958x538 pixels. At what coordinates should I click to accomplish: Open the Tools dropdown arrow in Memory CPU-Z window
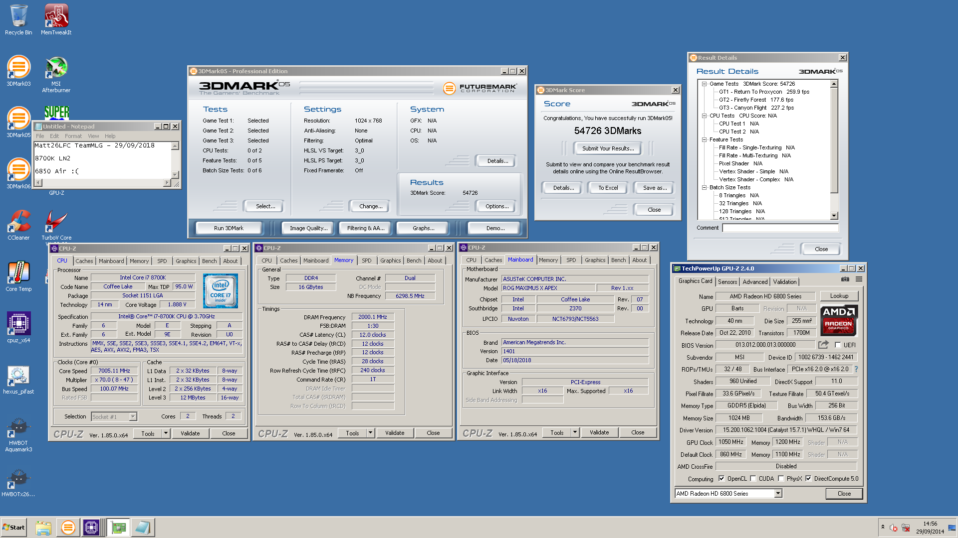370,433
